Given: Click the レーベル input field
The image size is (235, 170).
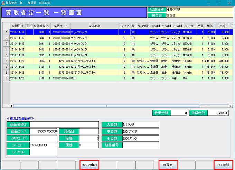Looking at the screenshot, I should pyautogui.click(x=43, y=152).
